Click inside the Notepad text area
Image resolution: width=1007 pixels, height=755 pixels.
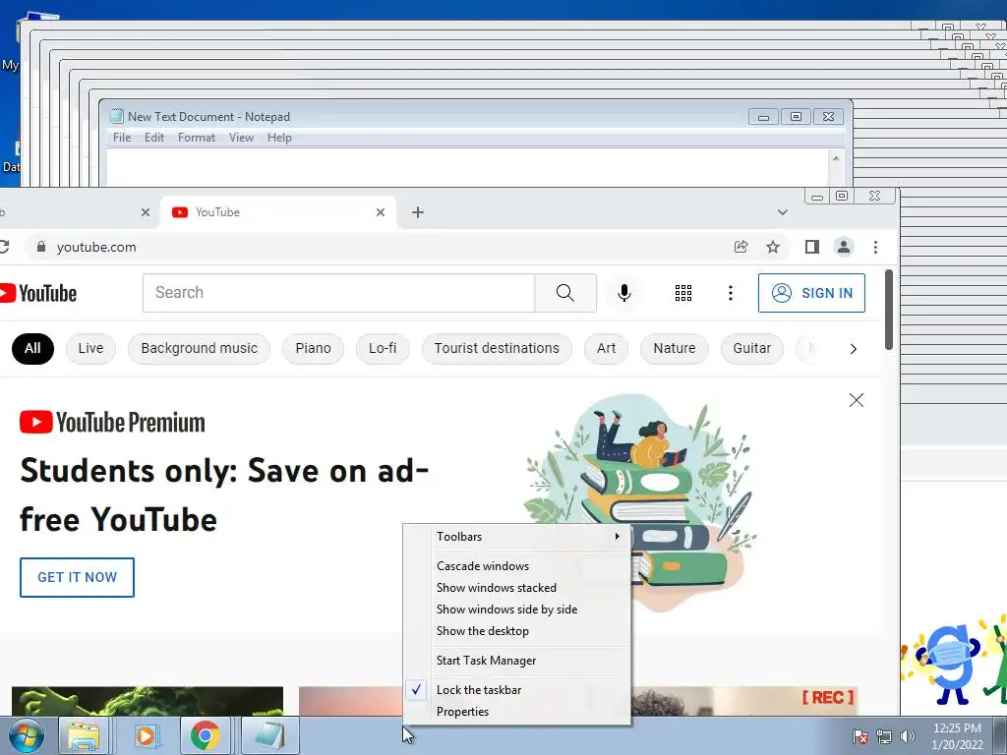coord(467,167)
